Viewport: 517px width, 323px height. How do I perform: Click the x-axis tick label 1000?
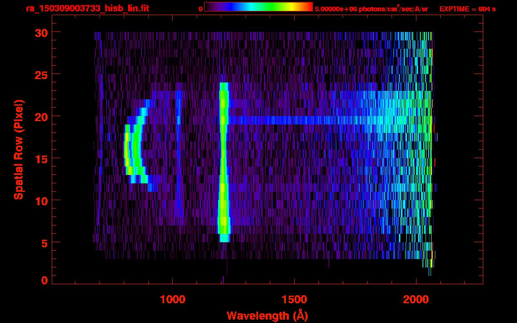tap(173, 299)
